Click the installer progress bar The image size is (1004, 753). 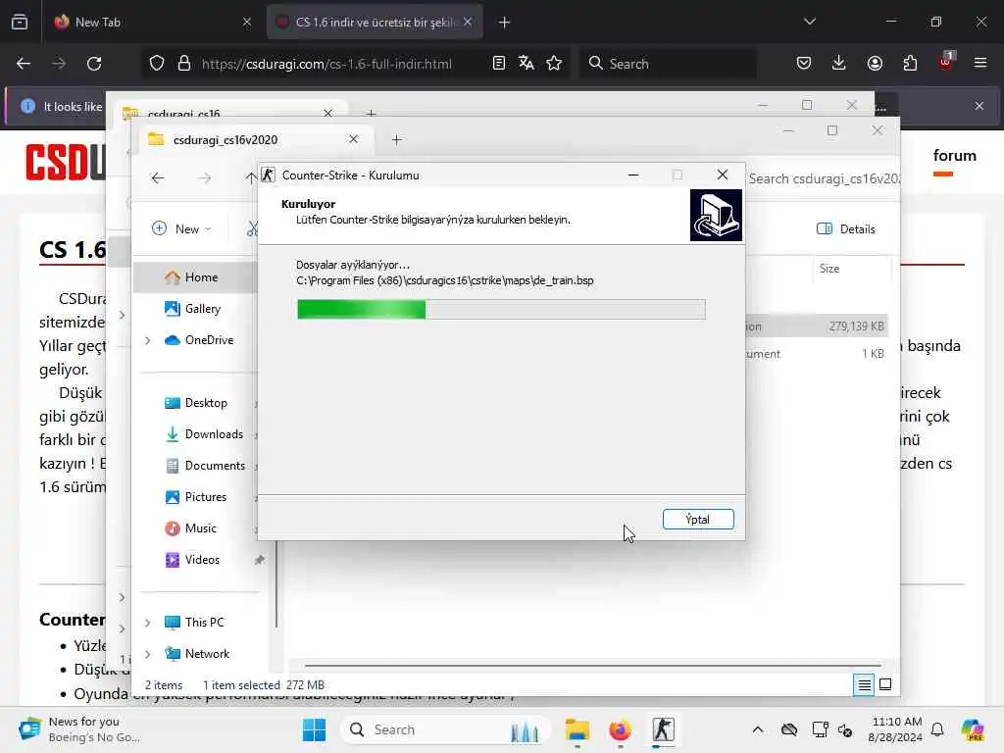coord(501,309)
